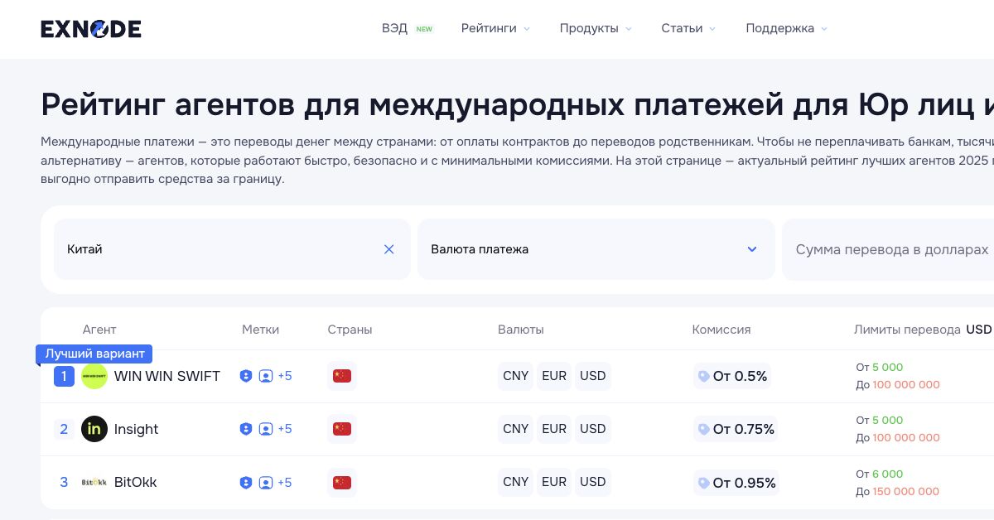Show +5 more labels for BitOkk
The width and height of the screenshot is (994, 520).
click(x=284, y=482)
